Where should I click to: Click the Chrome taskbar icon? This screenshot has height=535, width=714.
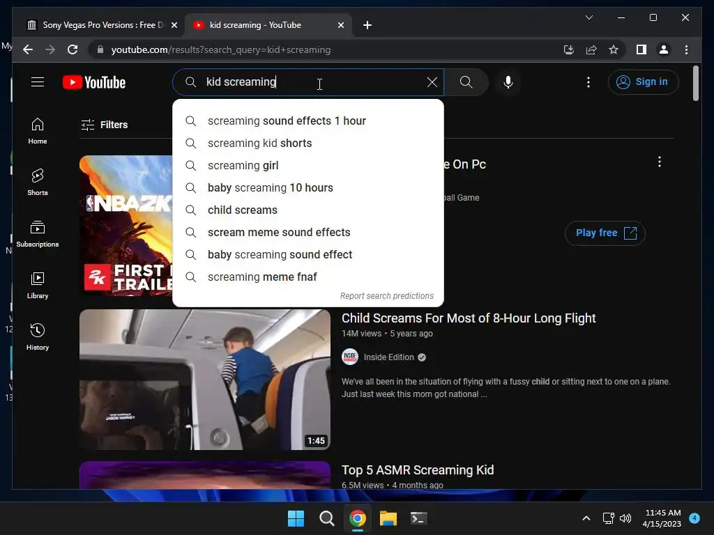pos(358,518)
